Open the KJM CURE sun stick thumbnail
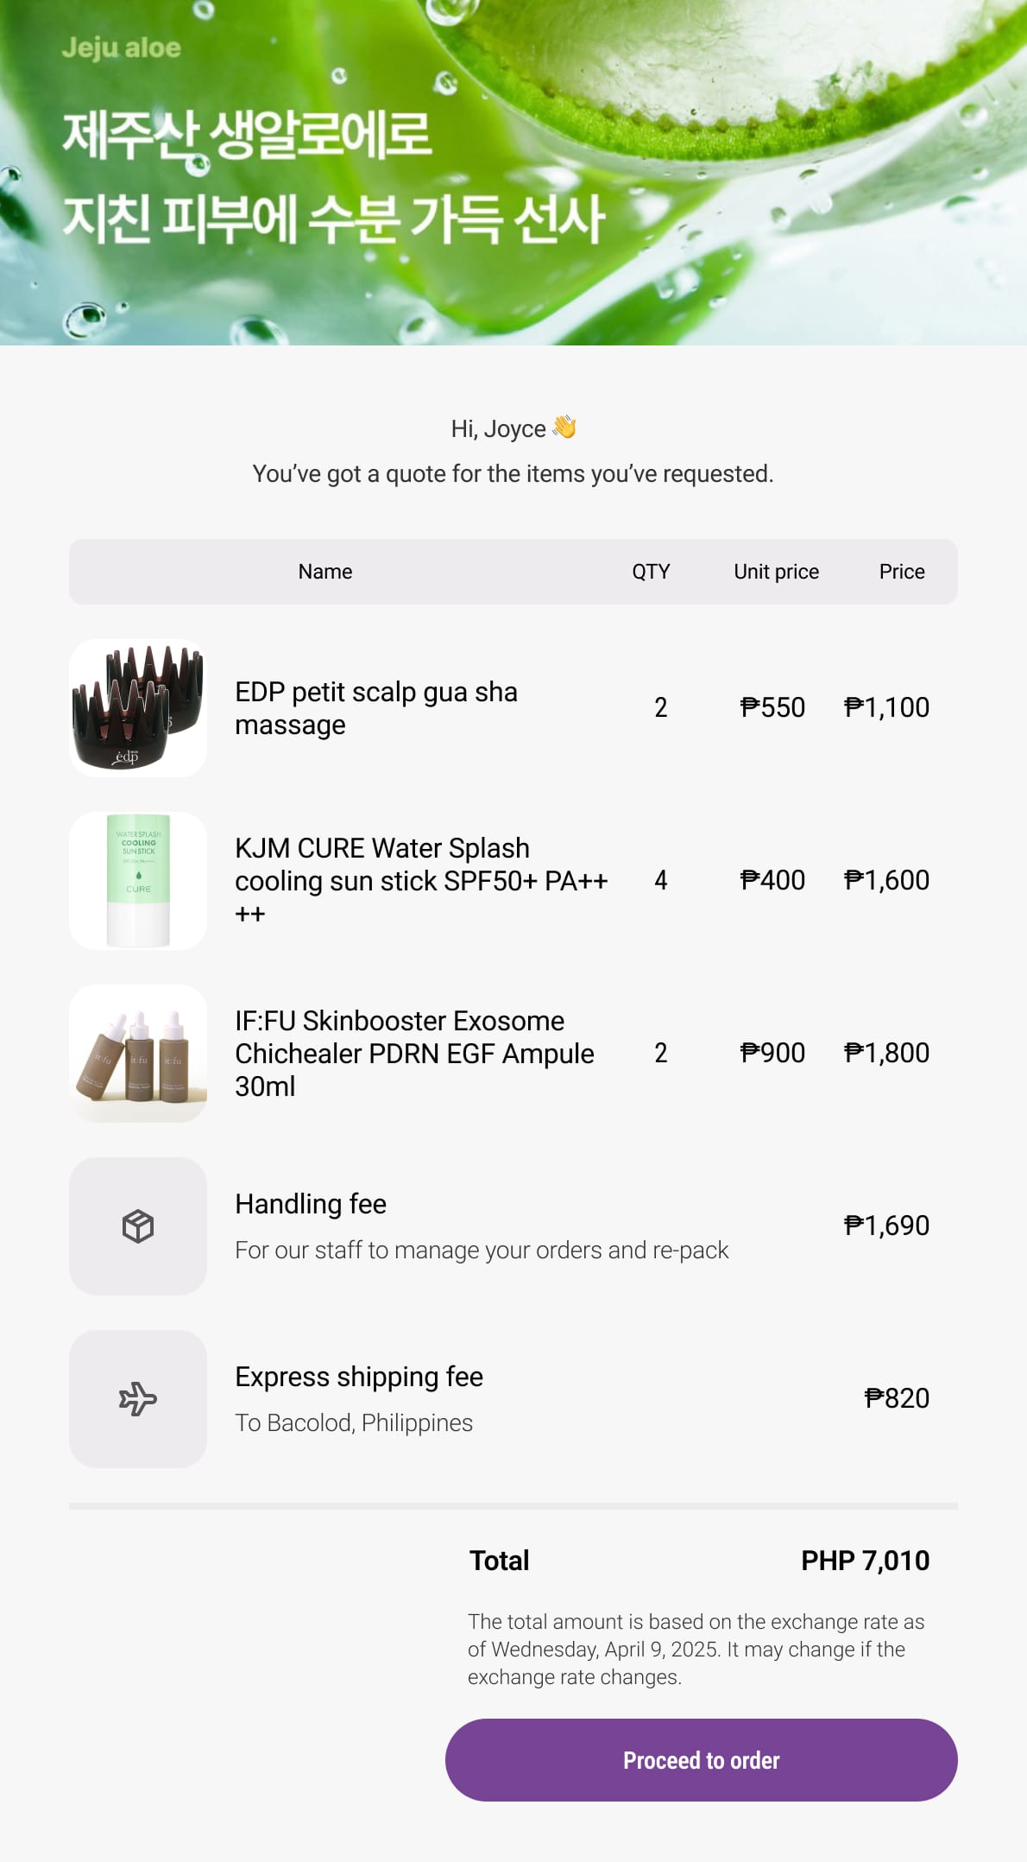 138,881
